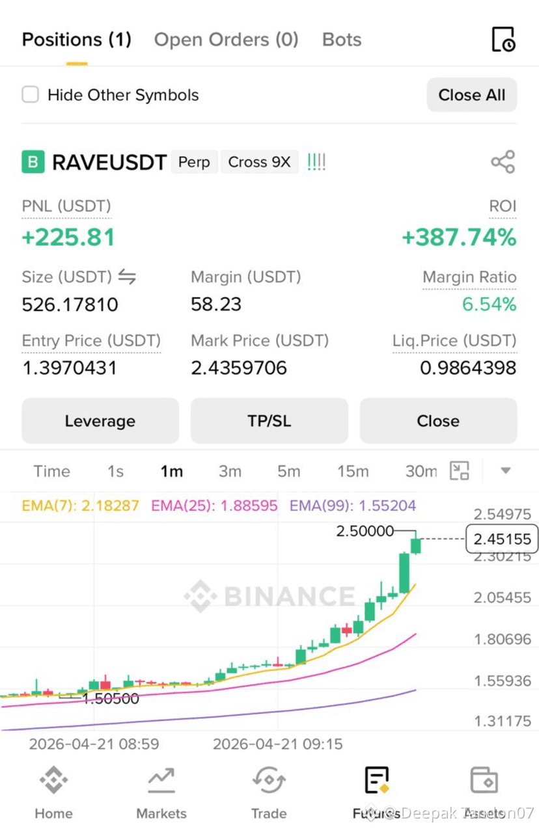The height and width of the screenshot is (829, 539).
Task: Tap the EMA(99) indicator label
Action: point(353,506)
